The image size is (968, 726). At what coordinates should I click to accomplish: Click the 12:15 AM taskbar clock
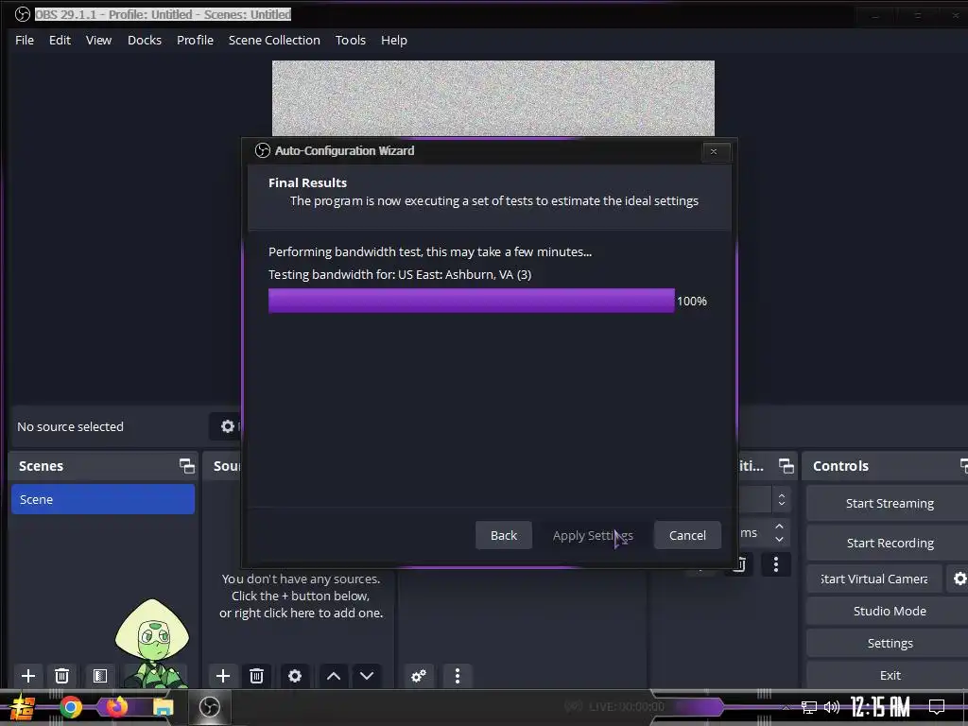point(880,707)
